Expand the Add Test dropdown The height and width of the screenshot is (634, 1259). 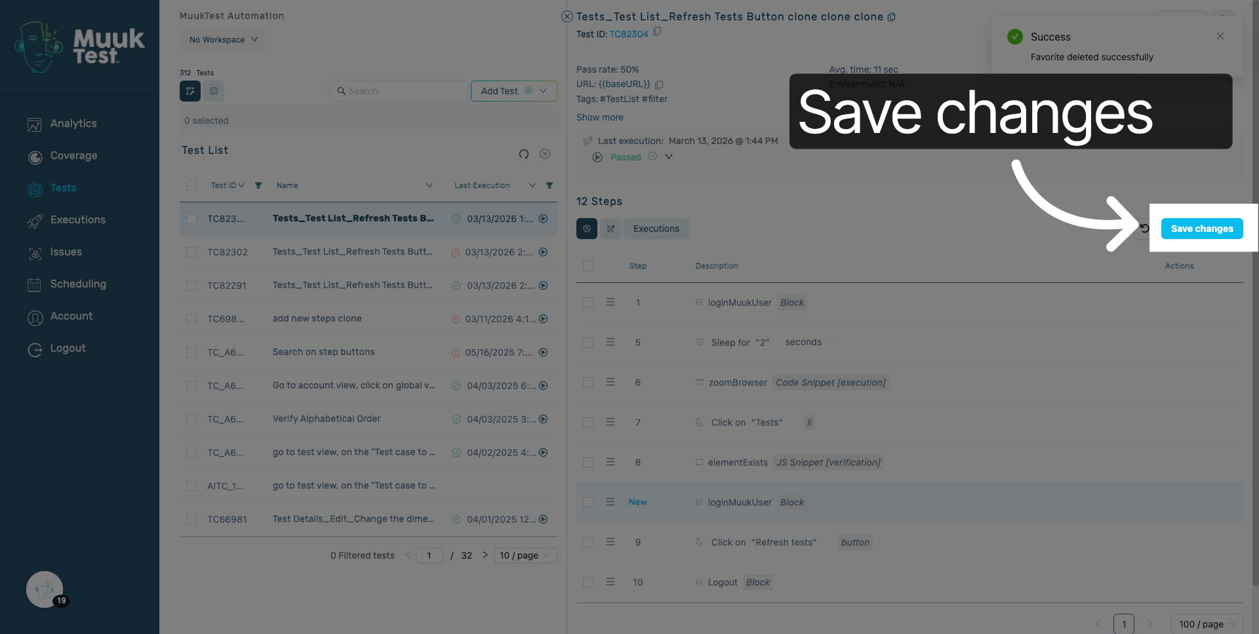[543, 91]
